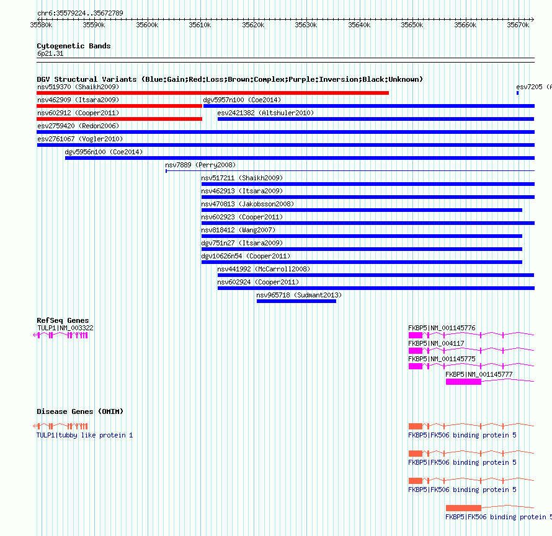The width and height of the screenshot is (552, 536).
Task: Open dgv5956n100 (Coe2014) variant
Action: (104, 152)
